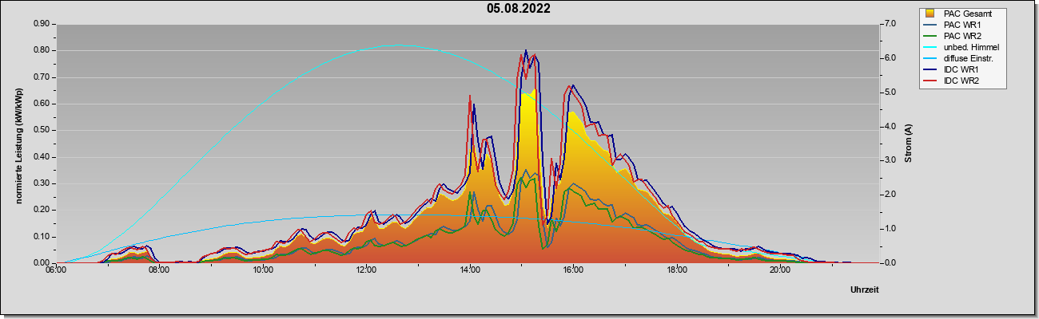Click the highest IDC peak just after 15:00
The width and height of the screenshot is (1039, 319).
[526, 50]
